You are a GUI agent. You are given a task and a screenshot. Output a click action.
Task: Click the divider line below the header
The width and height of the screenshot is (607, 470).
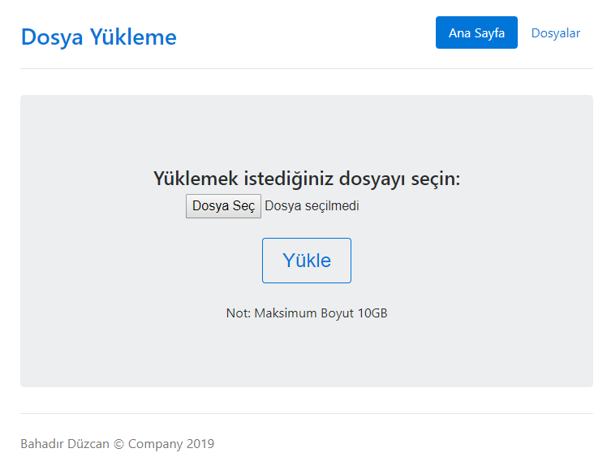tap(306, 68)
